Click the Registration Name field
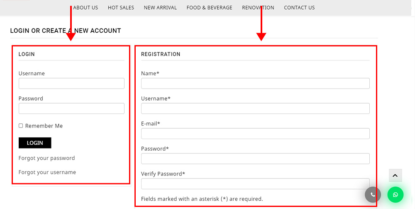Image resolution: width=415 pixels, height=209 pixels. tap(255, 83)
